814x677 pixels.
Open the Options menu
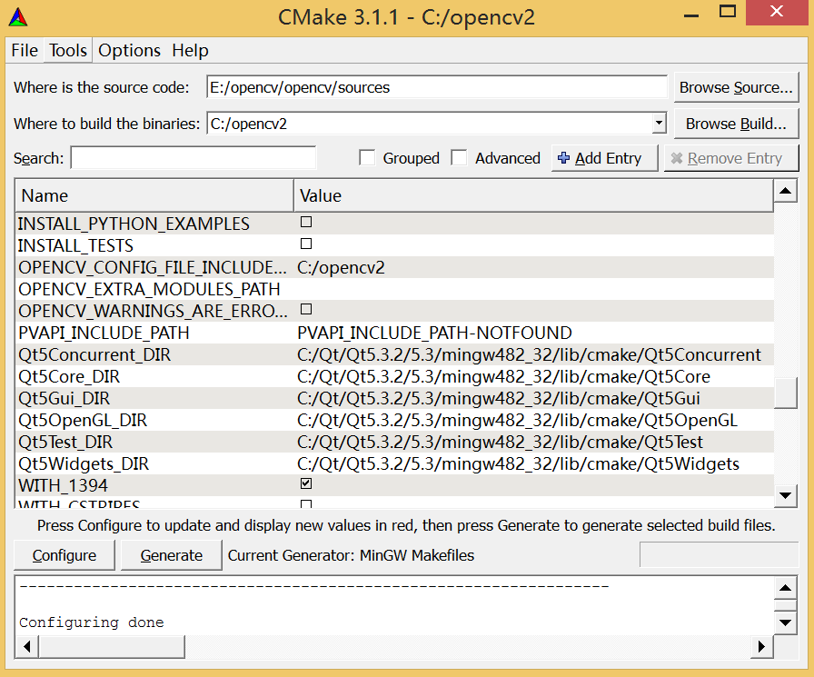129,50
